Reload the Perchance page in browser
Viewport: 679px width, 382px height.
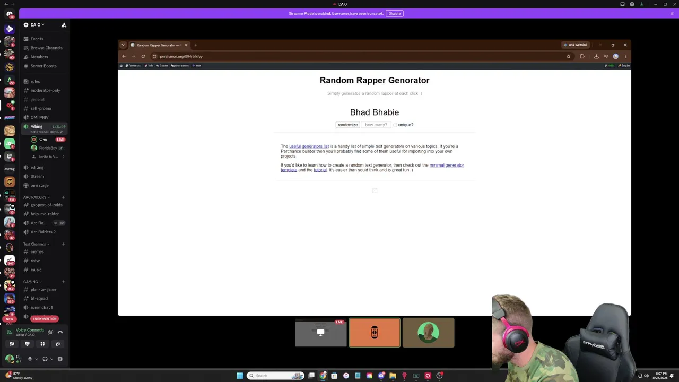(x=143, y=56)
